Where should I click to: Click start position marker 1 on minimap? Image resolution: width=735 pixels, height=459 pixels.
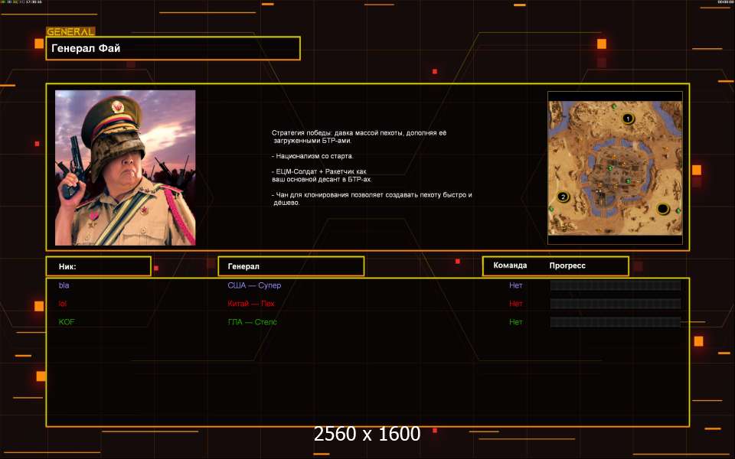pyautogui.click(x=628, y=119)
